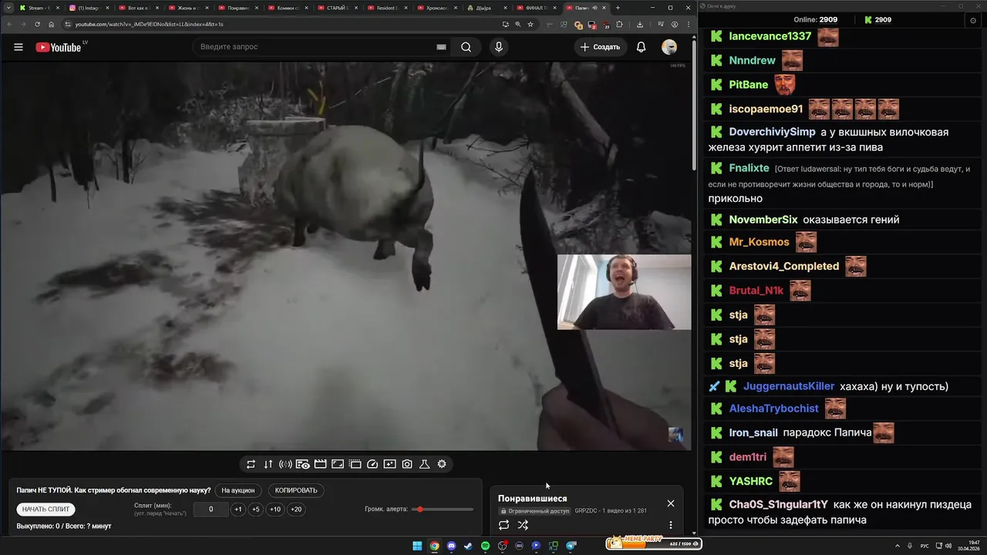Toggle the cinema mode icon in toolbar

coord(355,464)
